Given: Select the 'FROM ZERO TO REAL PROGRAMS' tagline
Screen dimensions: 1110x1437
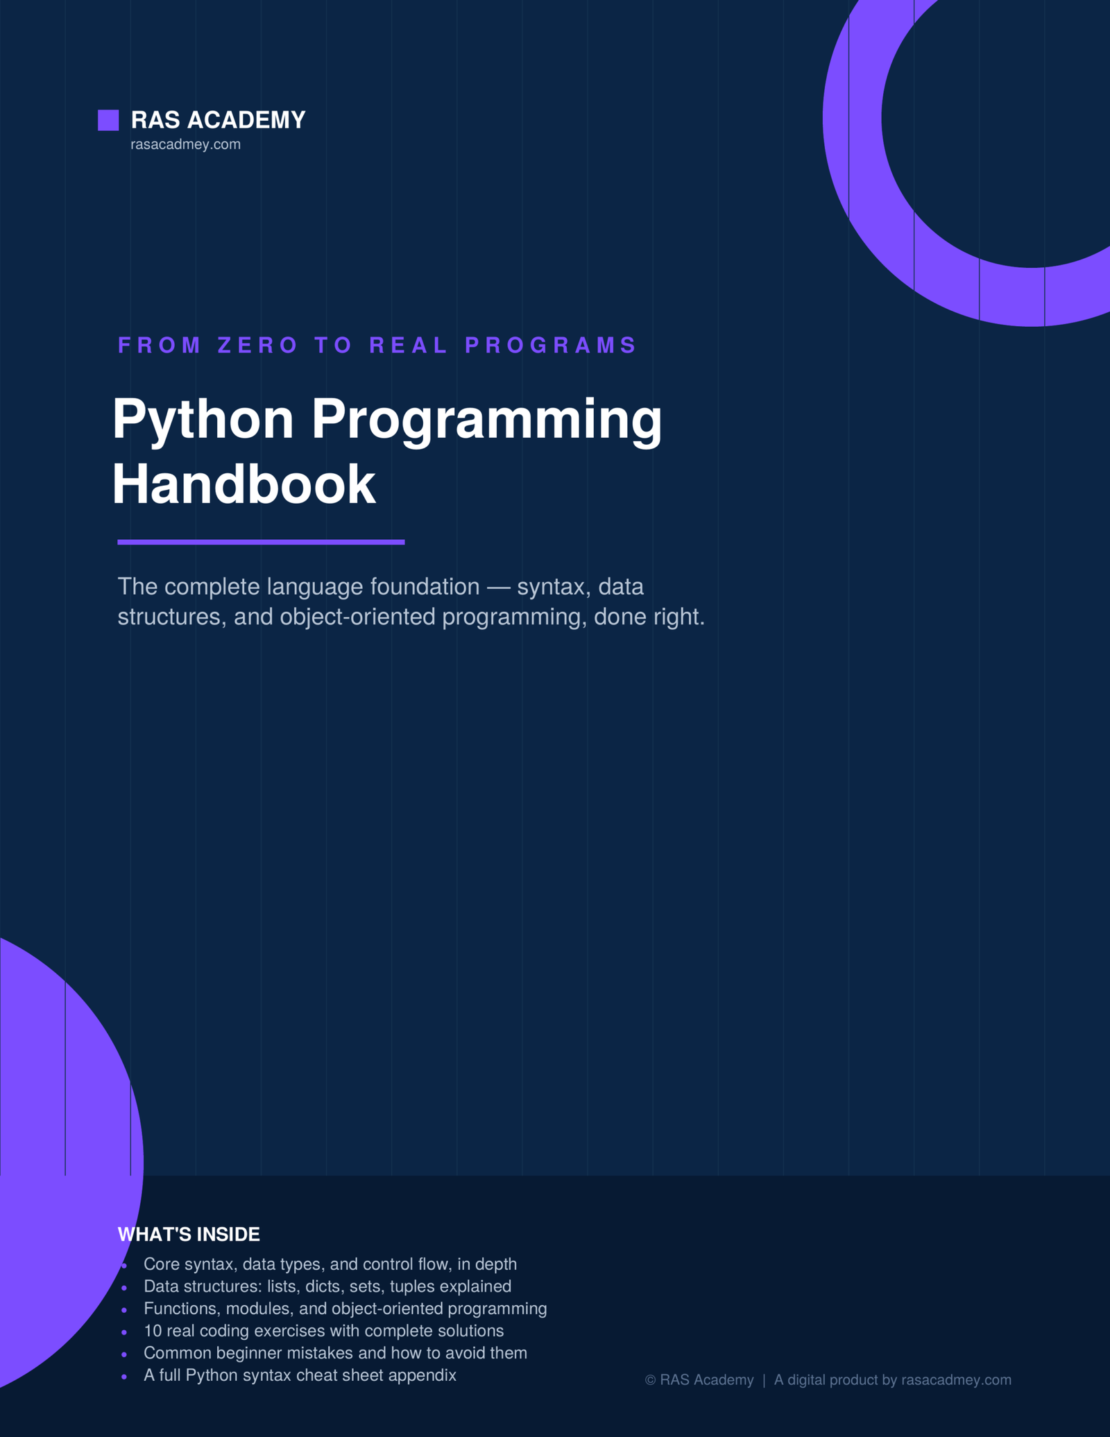Looking at the screenshot, I should (x=377, y=345).
